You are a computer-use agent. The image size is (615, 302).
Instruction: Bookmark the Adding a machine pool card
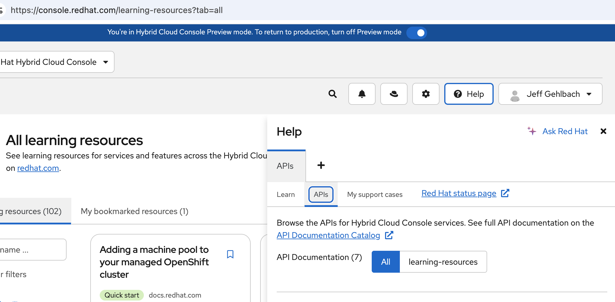[230, 254]
